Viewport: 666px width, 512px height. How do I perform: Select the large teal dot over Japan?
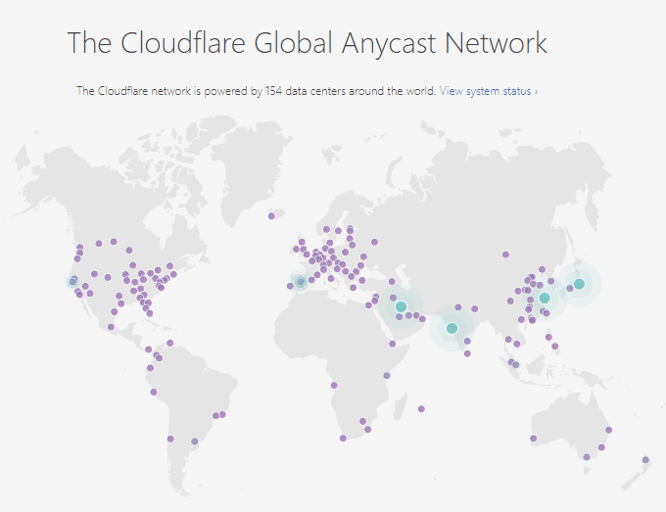(579, 284)
